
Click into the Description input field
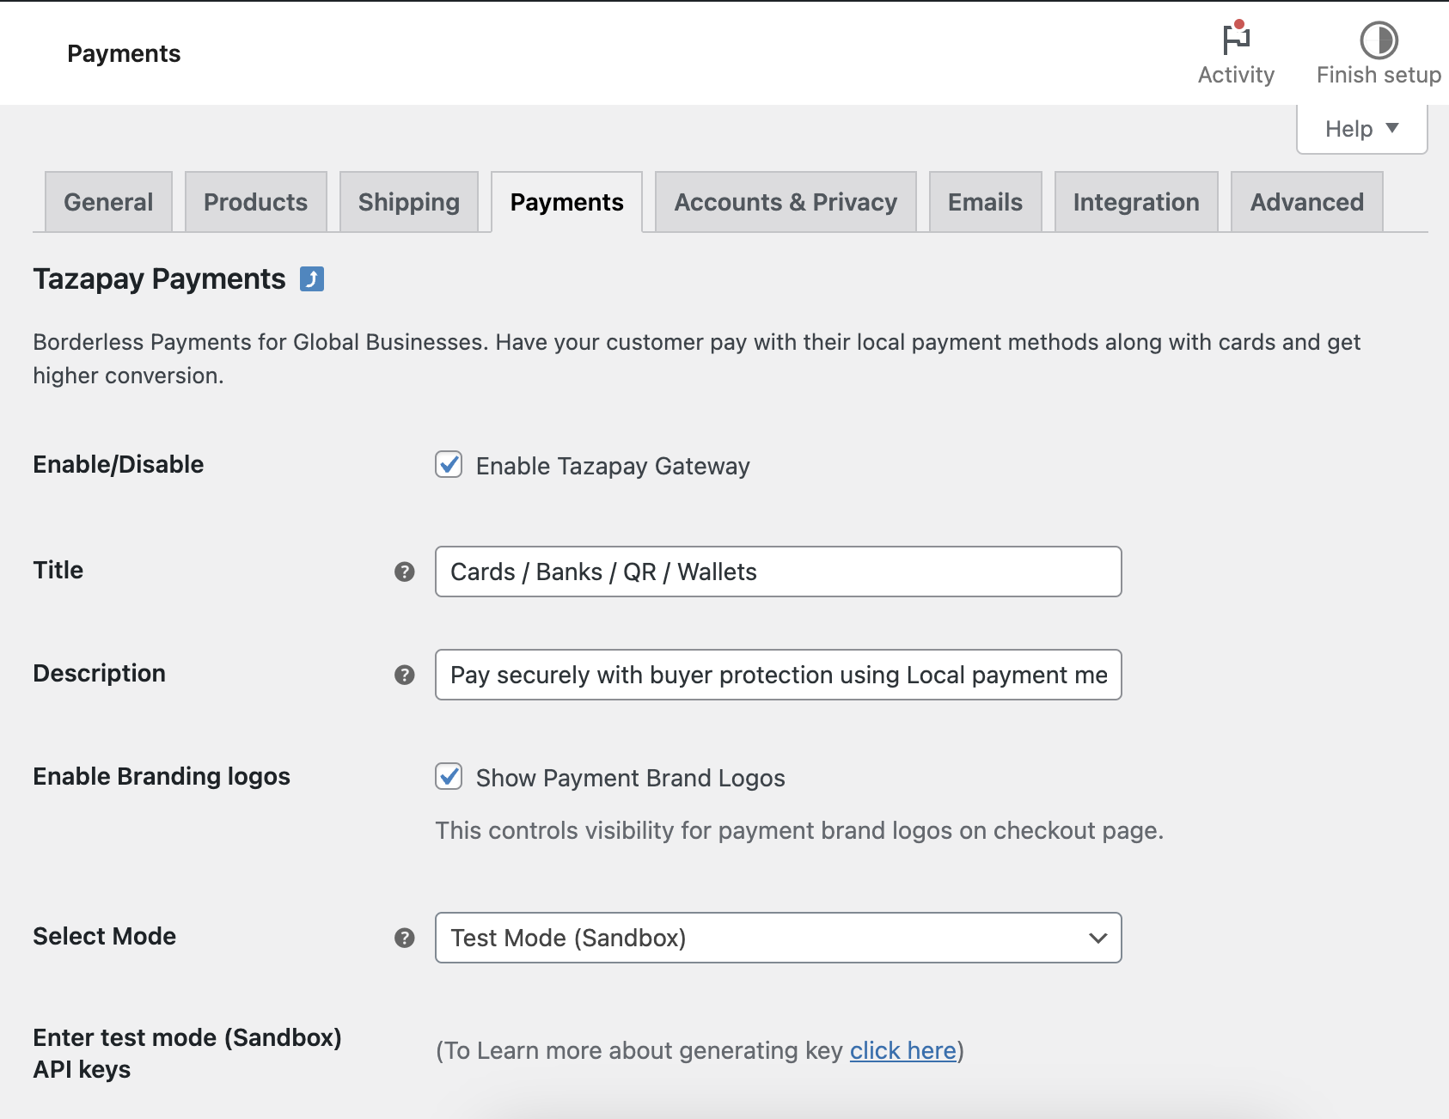779,675
